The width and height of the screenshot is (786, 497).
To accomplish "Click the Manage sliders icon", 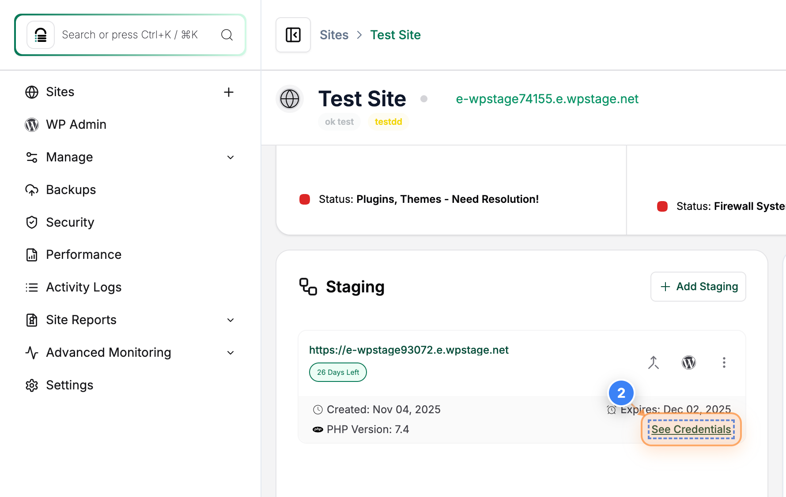I will (32, 157).
